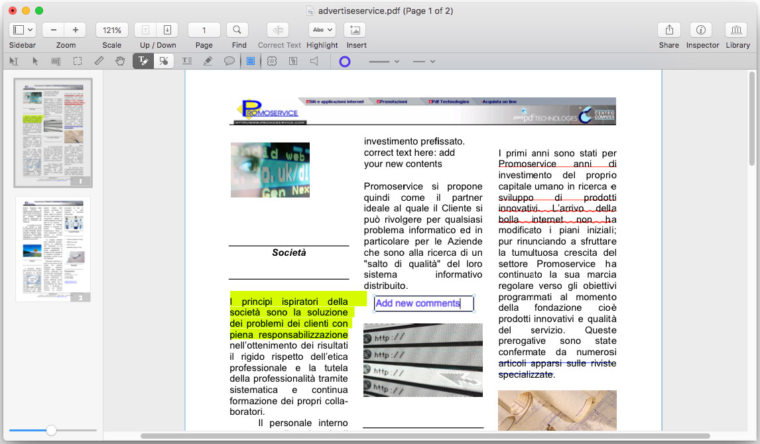Image resolution: width=760 pixels, height=444 pixels.
Task: Click the Insert image button
Action: click(x=355, y=30)
